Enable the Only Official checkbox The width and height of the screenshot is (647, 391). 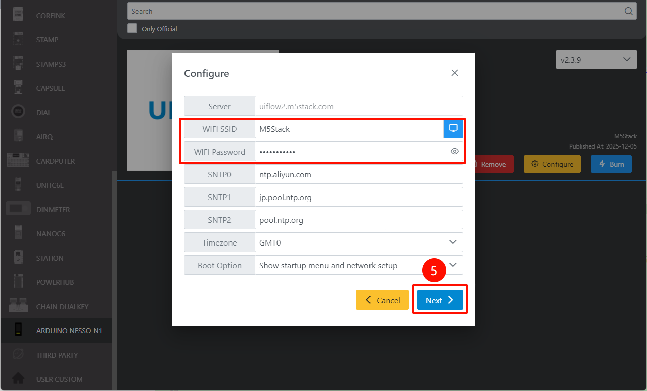pos(132,29)
